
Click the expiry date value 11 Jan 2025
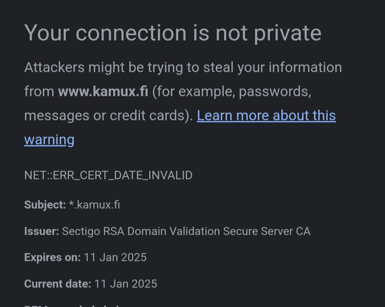pos(115,257)
